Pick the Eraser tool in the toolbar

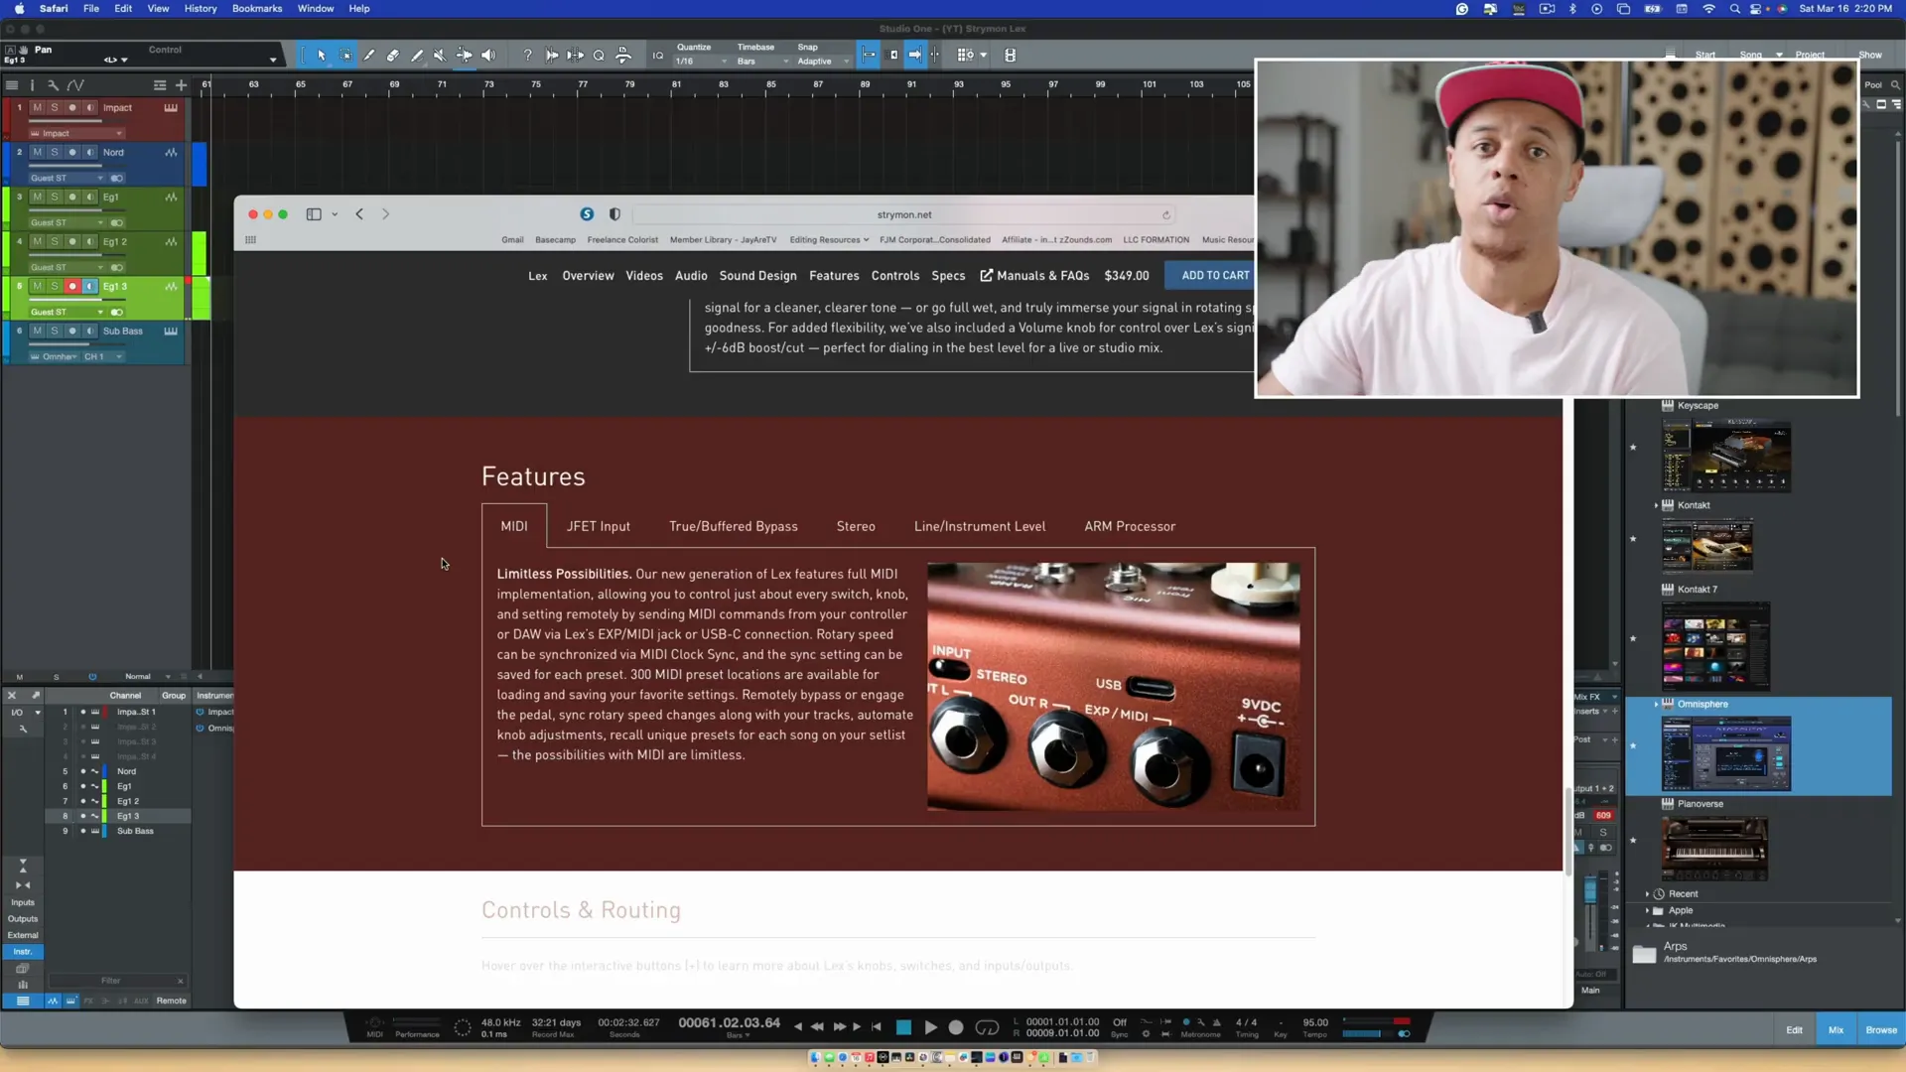(393, 56)
